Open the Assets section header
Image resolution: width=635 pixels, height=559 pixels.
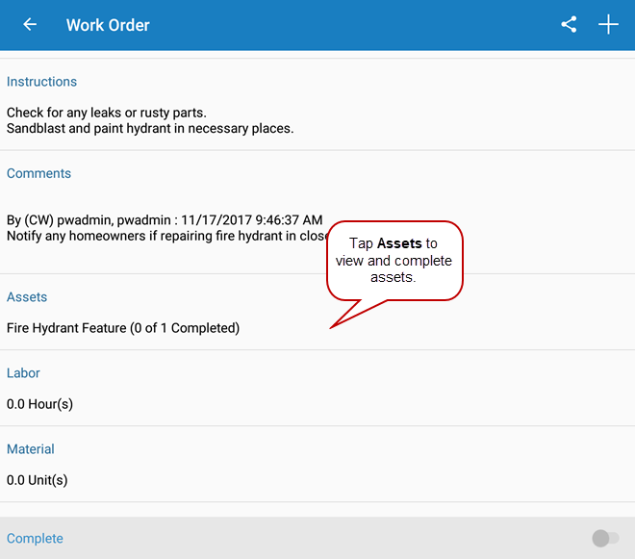point(27,297)
